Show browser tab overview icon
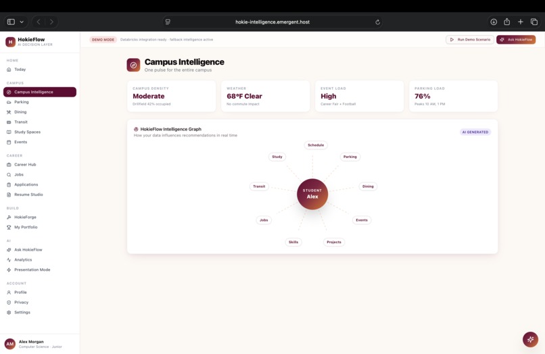Screen dimensions: 545x354 point(534,22)
